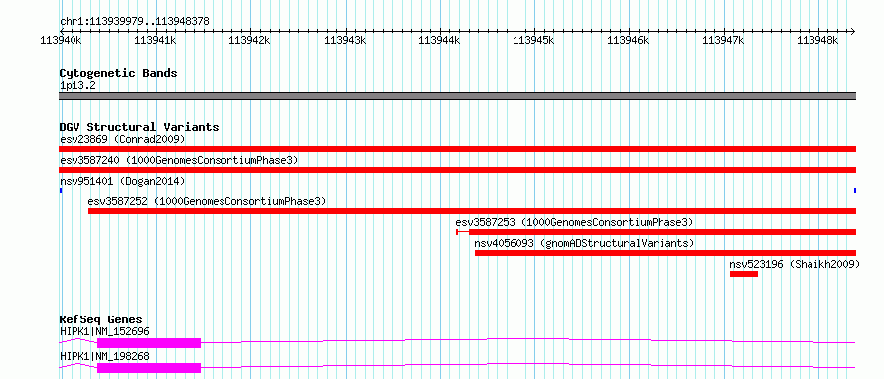
Task: Open the nsv523196 (Shaikh2009) label
Action: tap(795, 264)
